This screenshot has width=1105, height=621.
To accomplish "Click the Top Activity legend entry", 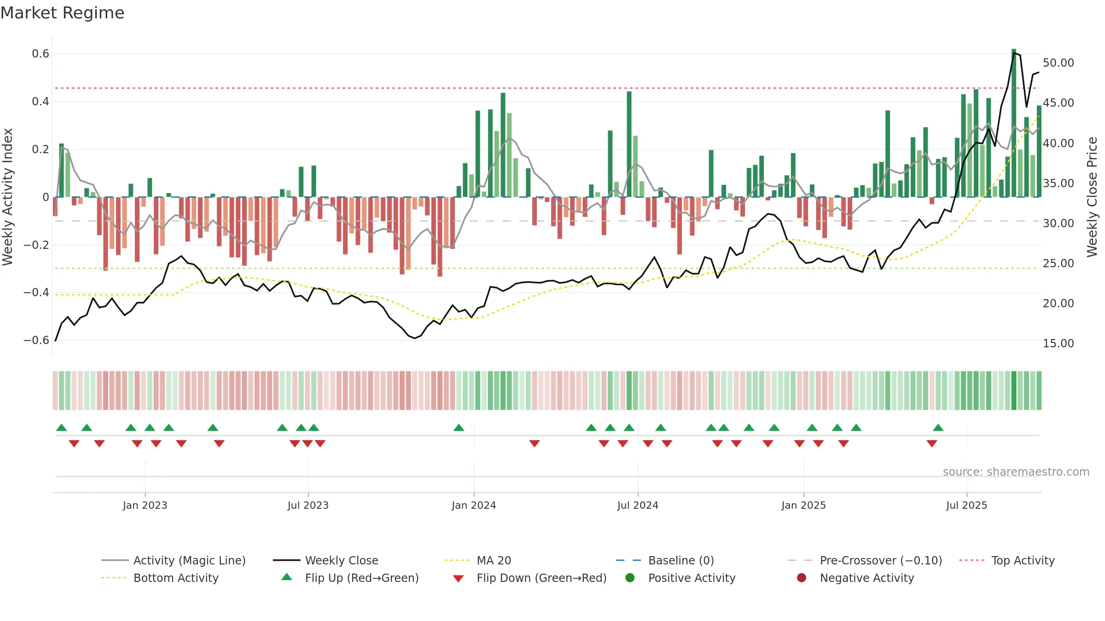I will coord(1007,560).
